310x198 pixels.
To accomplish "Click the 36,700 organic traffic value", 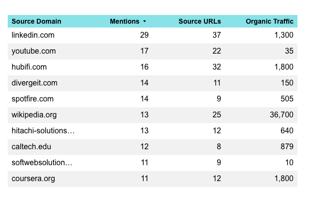I will coord(281,115).
